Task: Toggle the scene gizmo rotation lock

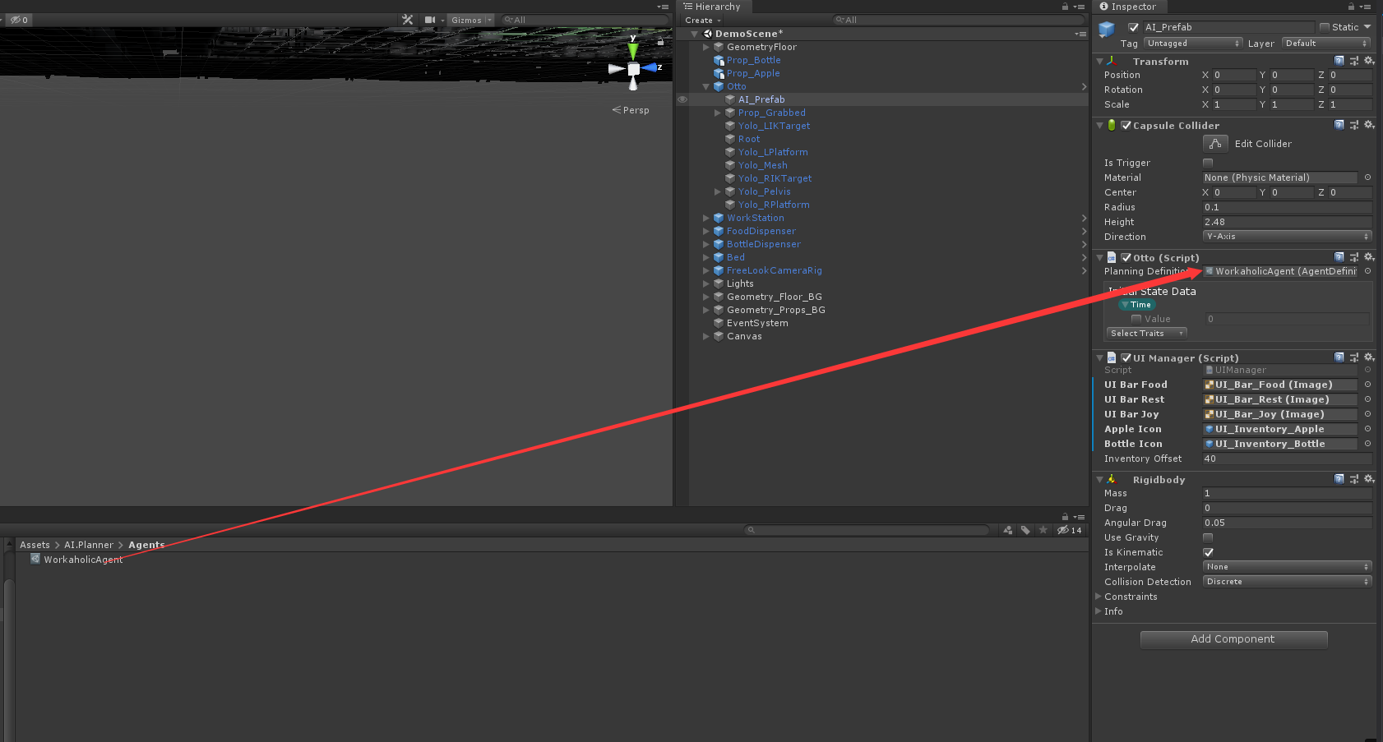Action: 659,41
